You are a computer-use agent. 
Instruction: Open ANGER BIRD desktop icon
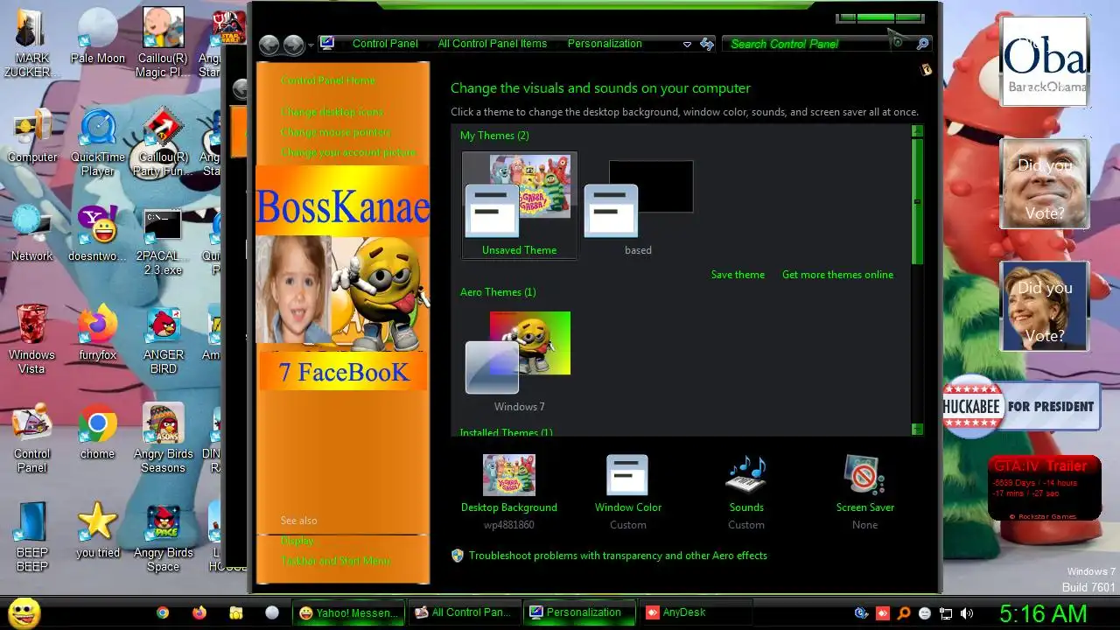[163, 339]
